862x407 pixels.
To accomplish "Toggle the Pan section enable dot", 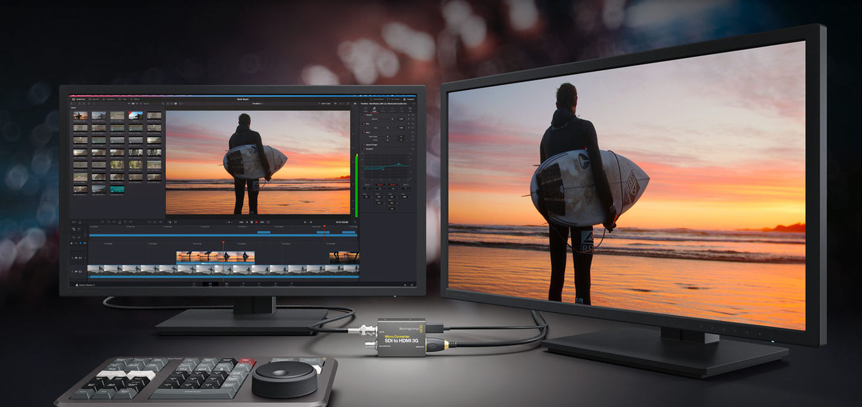I will [x=364, y=124].
